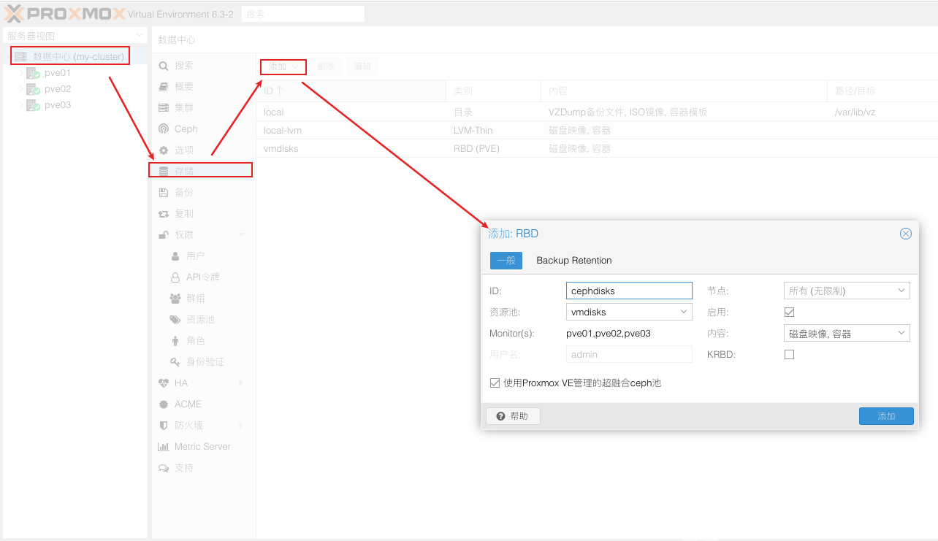
Task: Select the vmdisks storage row
Action: click(597, 148)
